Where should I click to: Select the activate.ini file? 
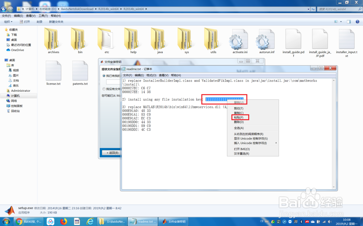(240, 41)
